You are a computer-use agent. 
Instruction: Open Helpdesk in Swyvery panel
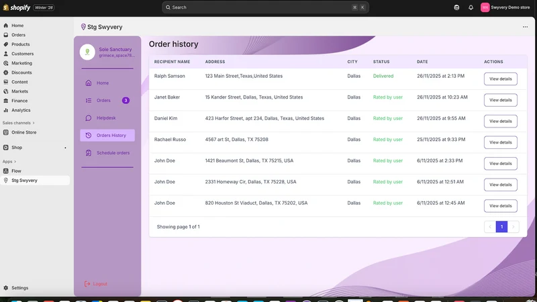(x=107, y=118)
